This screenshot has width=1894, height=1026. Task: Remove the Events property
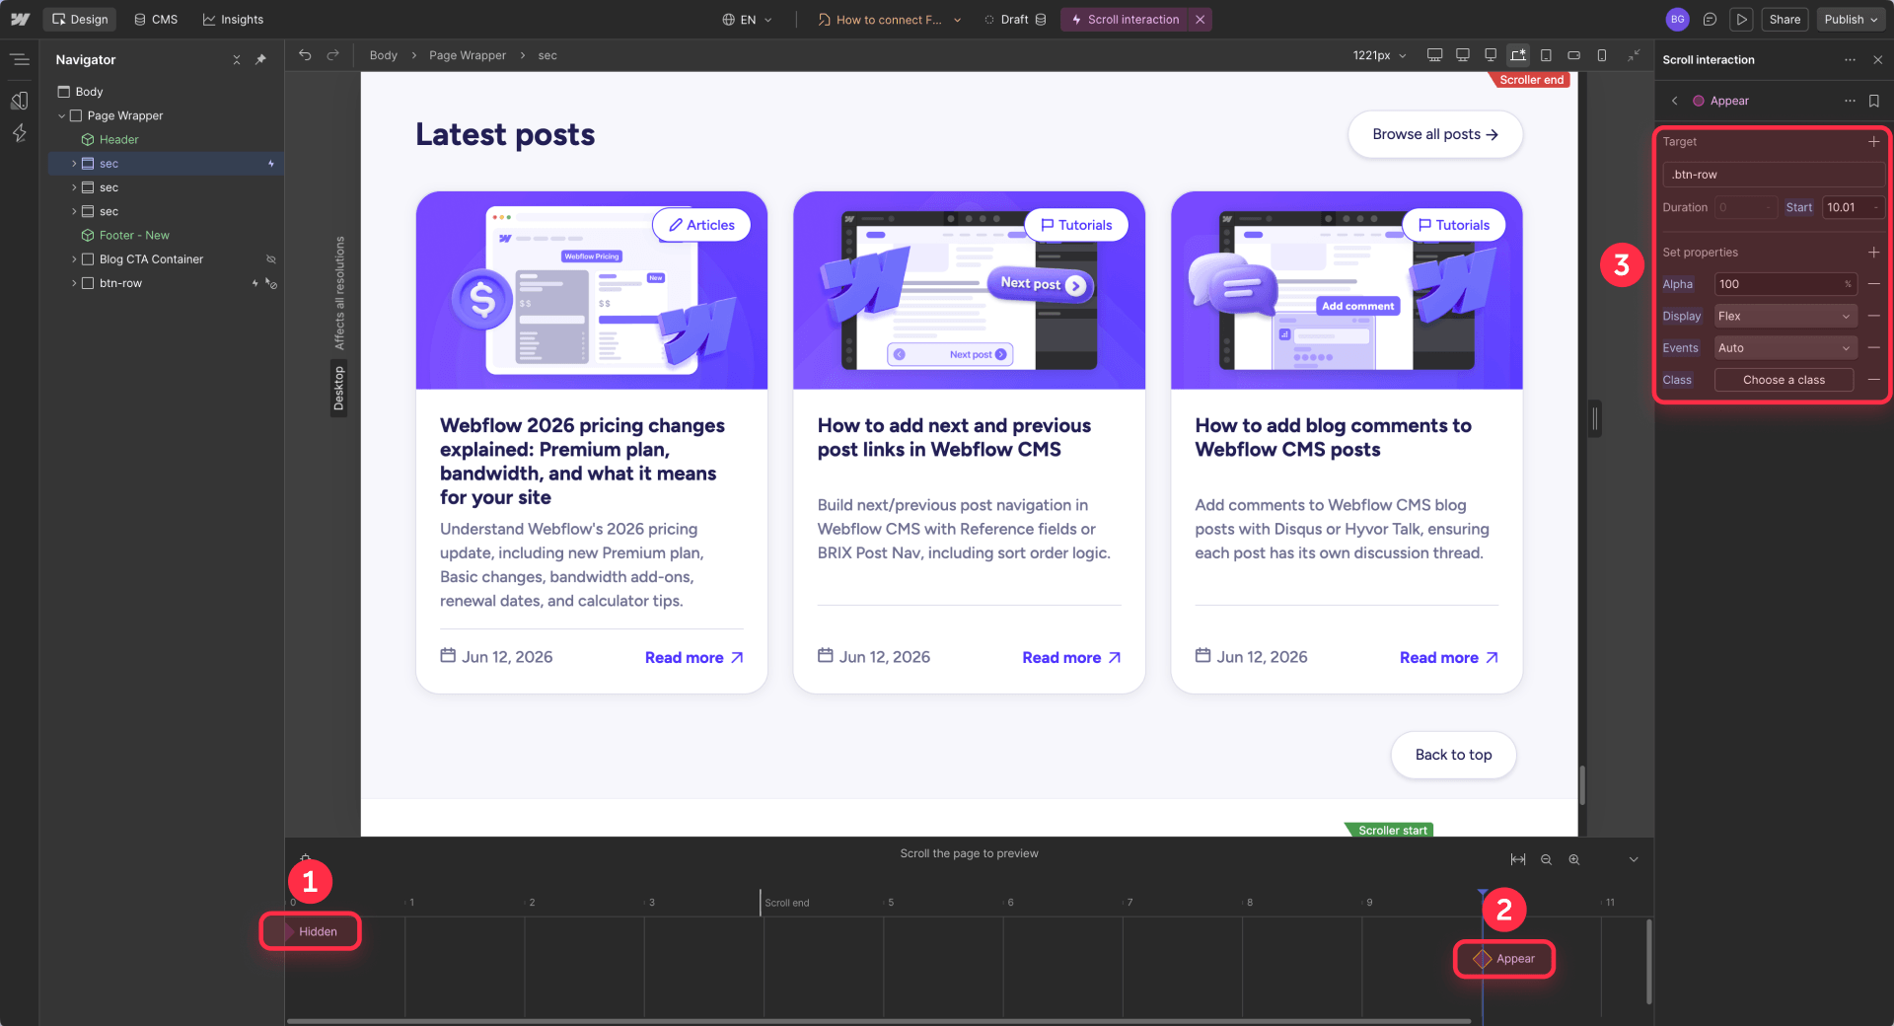(1873, 347)
